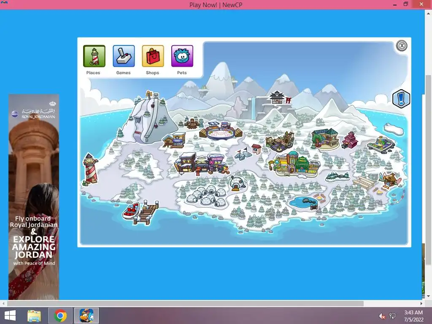Go to the Ice Rink stadium
Screen dimensions: 432x324
(x=221, y=131)
